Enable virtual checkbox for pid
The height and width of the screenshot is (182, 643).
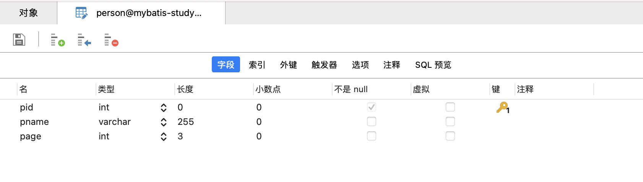point(450,107)
